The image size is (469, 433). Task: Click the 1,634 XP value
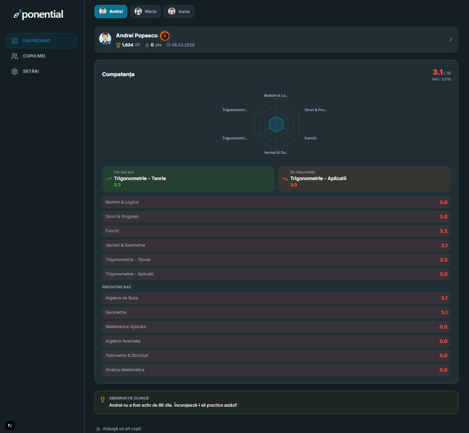click(x=131, y=45)
